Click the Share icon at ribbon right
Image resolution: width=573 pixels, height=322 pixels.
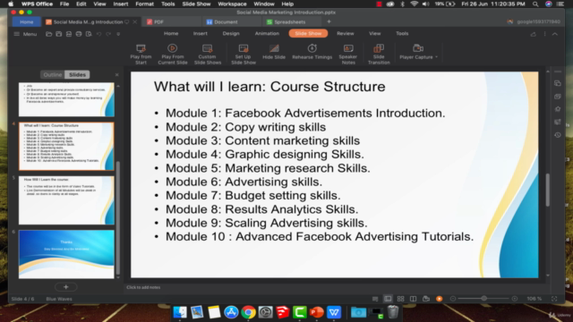(534, 34)
